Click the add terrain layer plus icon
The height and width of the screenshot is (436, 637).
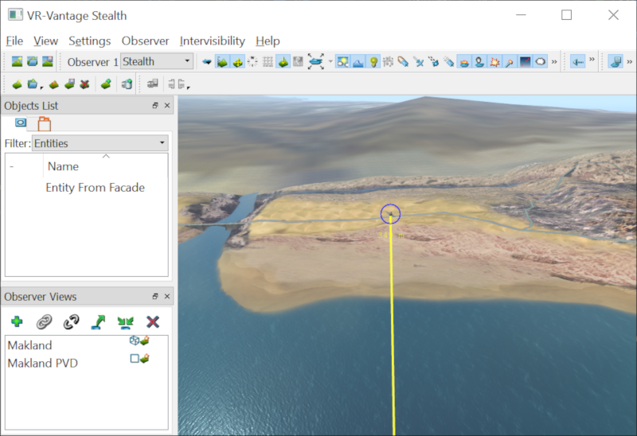click(106, 84)
